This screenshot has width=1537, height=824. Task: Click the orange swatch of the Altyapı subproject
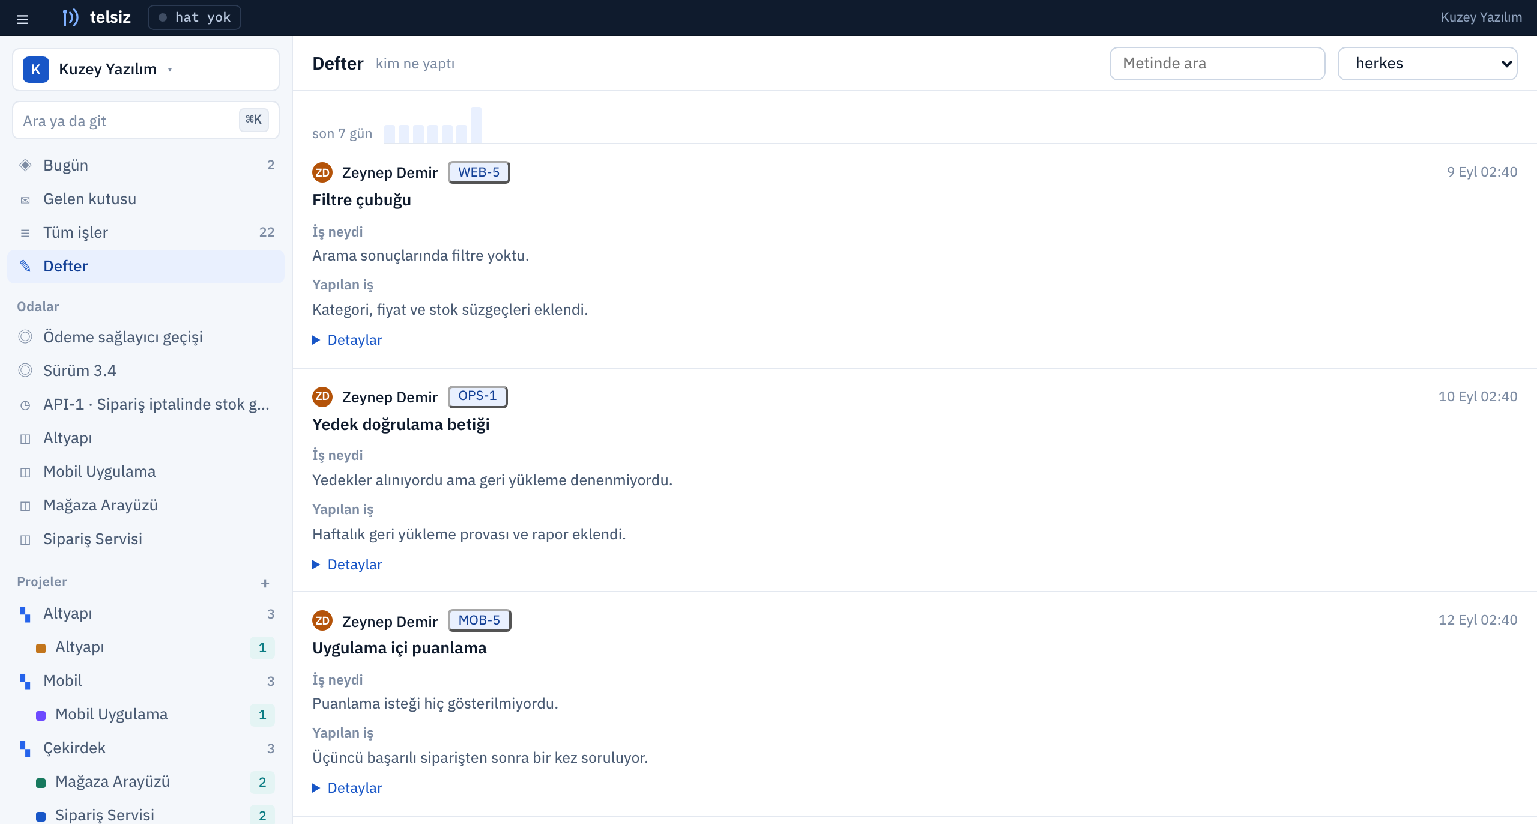41,648
